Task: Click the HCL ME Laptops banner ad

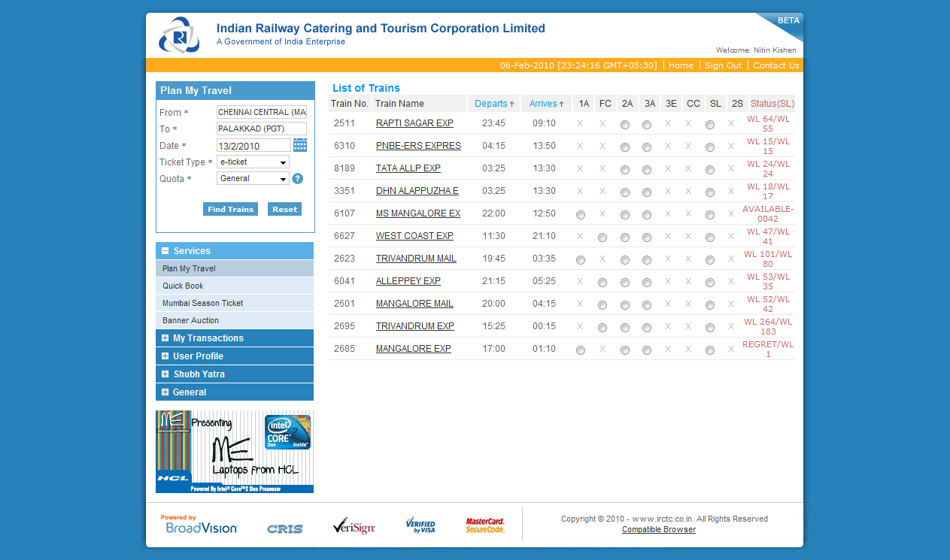Action: [x=235, y=452]
